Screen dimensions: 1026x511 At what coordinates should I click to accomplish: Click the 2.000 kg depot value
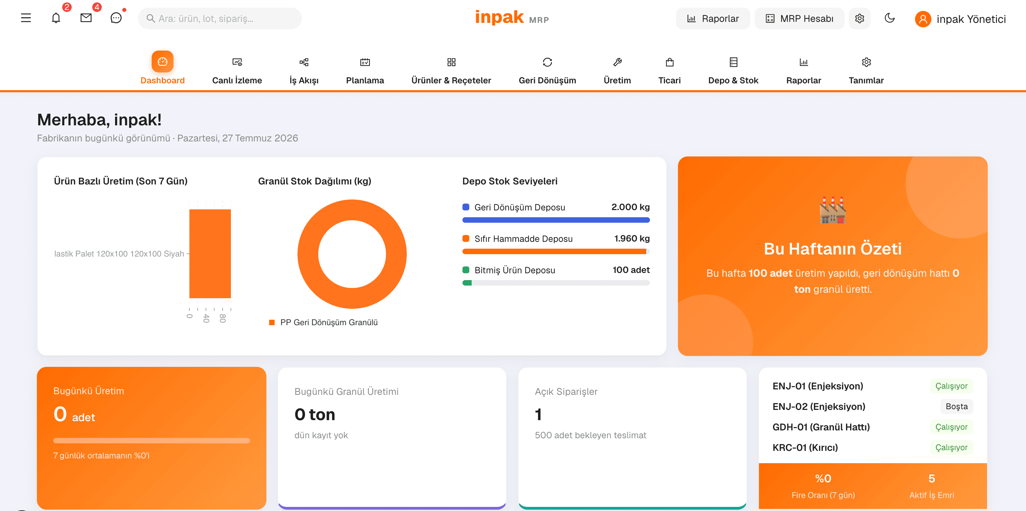(630, 207)
